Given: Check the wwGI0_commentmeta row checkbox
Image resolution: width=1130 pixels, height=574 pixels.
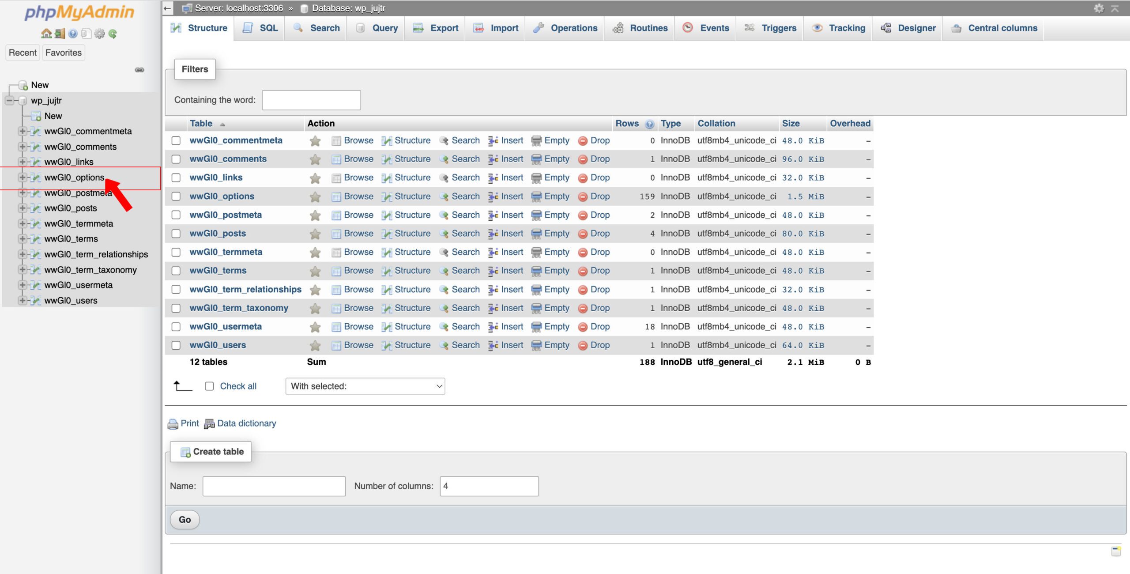Looking at the screenshot, I should pyautogui.click(x=176, y=141).
